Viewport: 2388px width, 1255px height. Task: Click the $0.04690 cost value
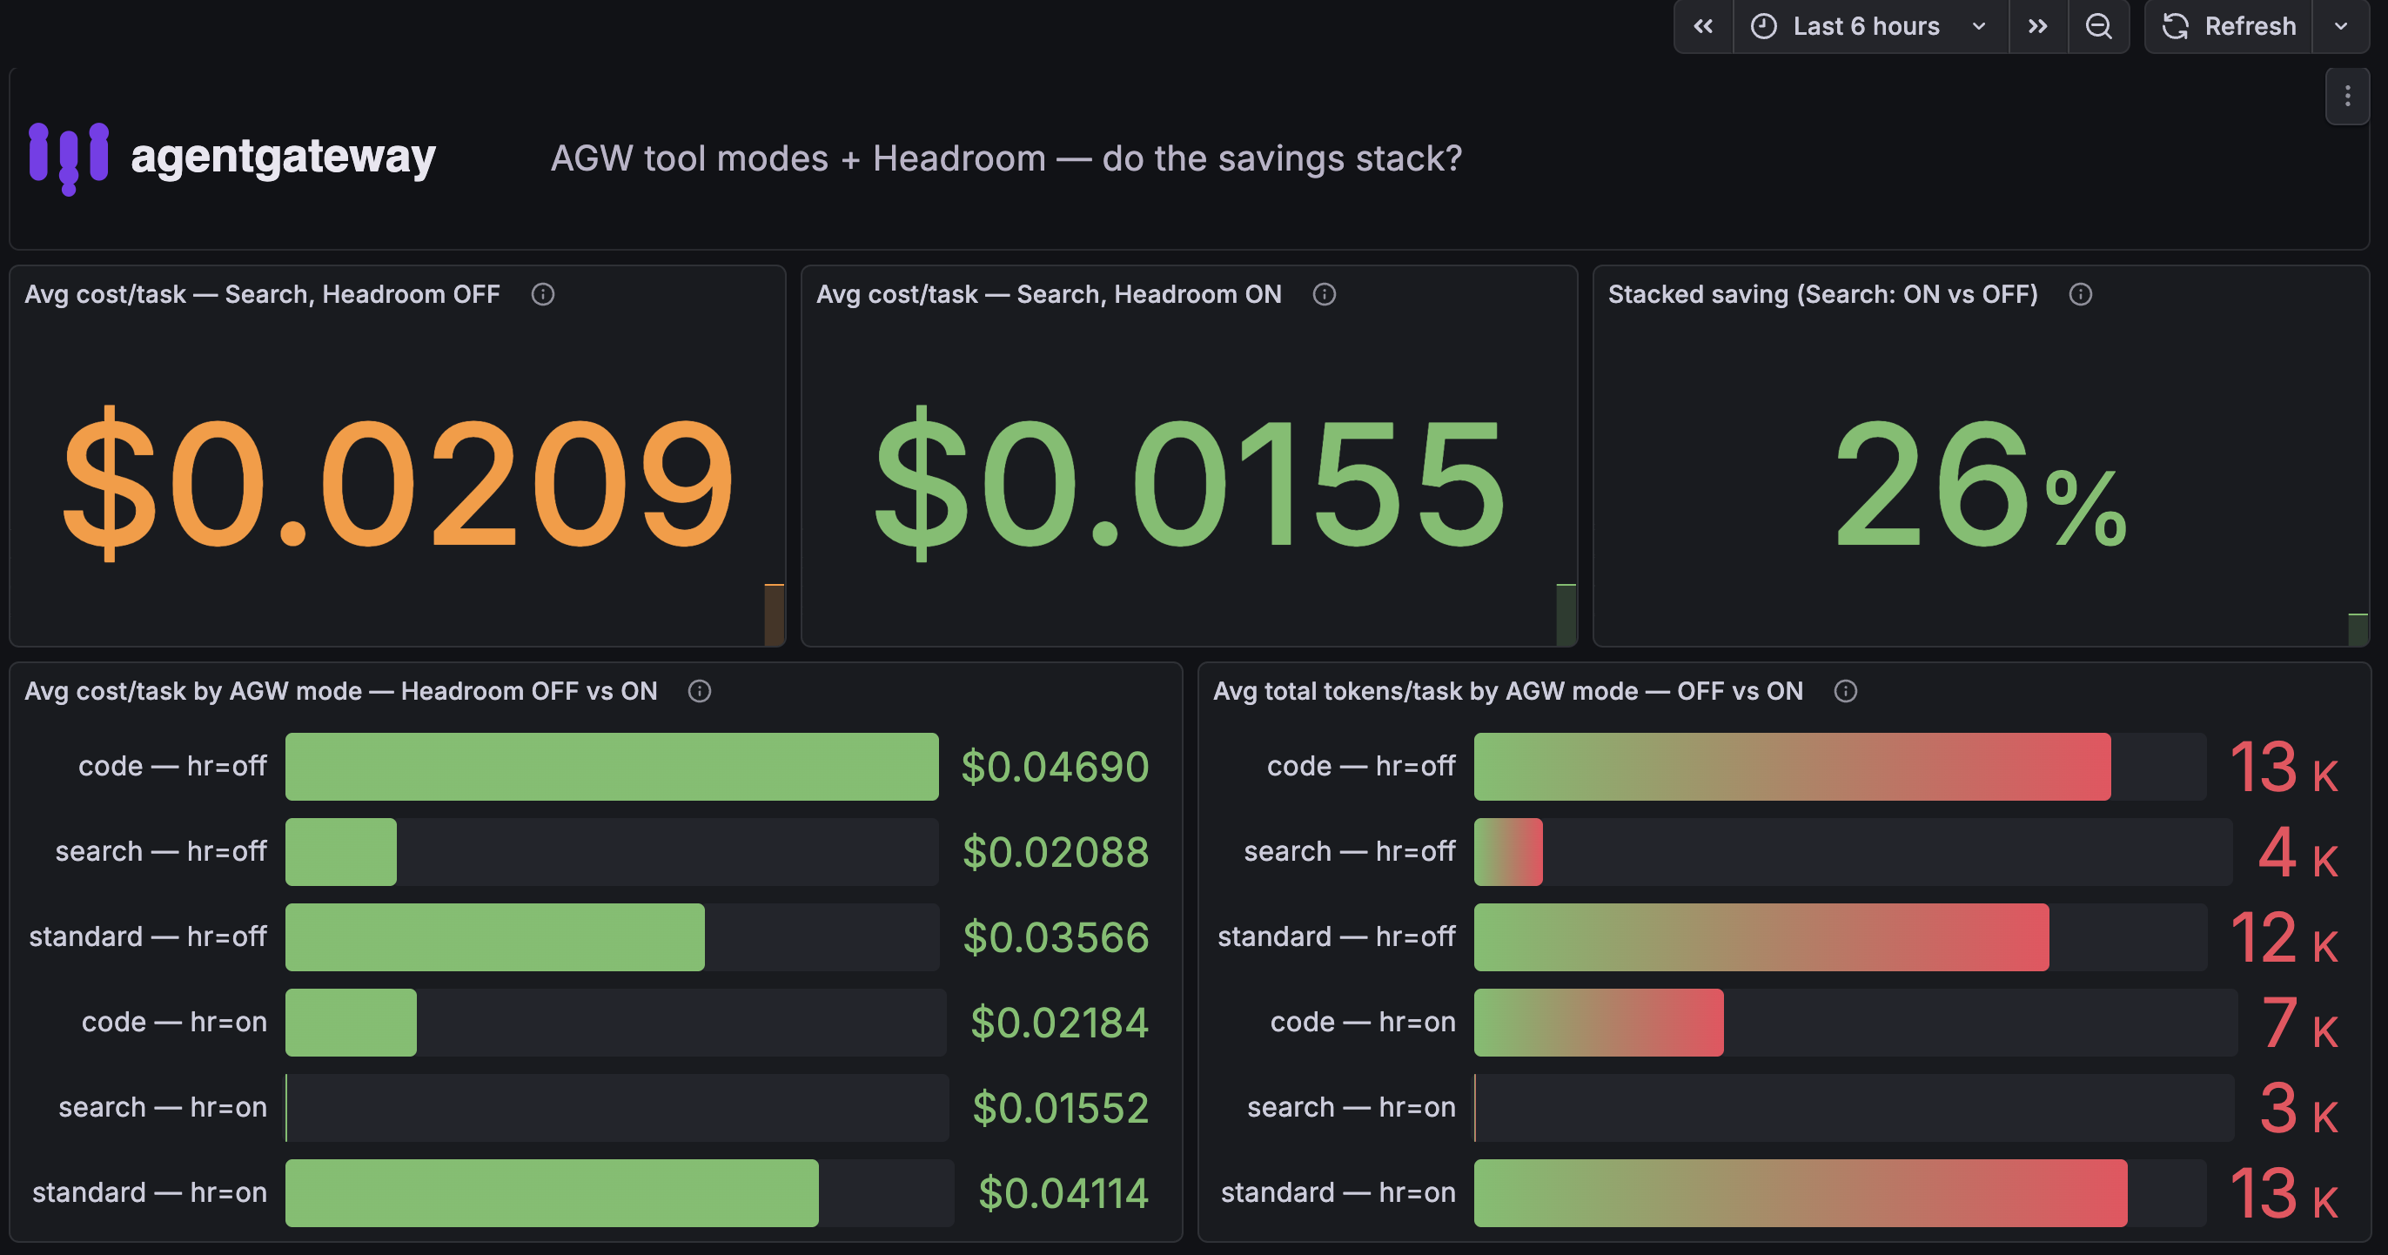1055,767
